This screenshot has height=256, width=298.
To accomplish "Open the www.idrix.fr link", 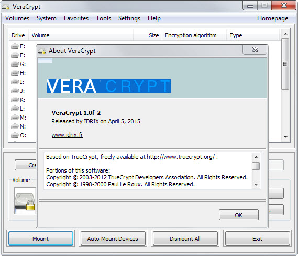I will (67, 135).
